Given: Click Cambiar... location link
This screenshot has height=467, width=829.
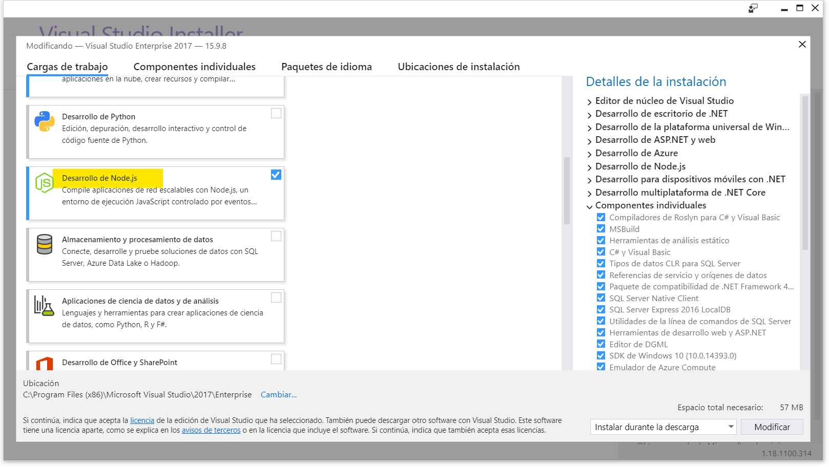Looking at the screenshot, I should (279, 395).
